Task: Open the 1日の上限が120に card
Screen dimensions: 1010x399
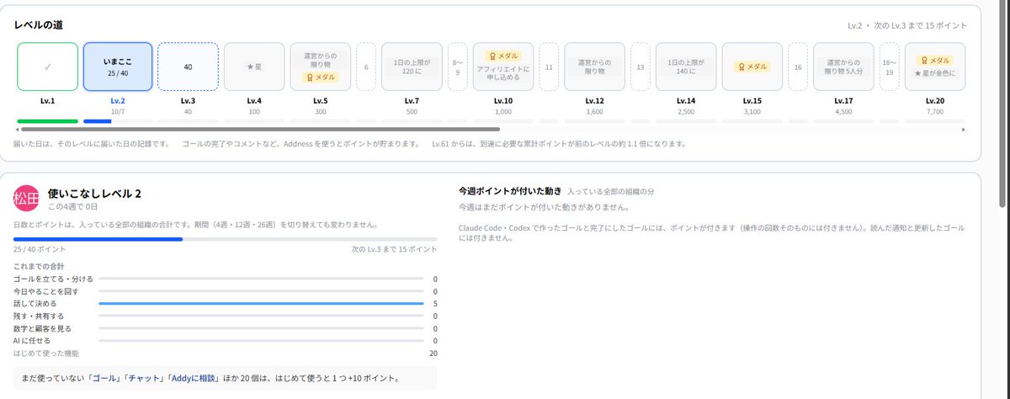Action: coord(412,66)
